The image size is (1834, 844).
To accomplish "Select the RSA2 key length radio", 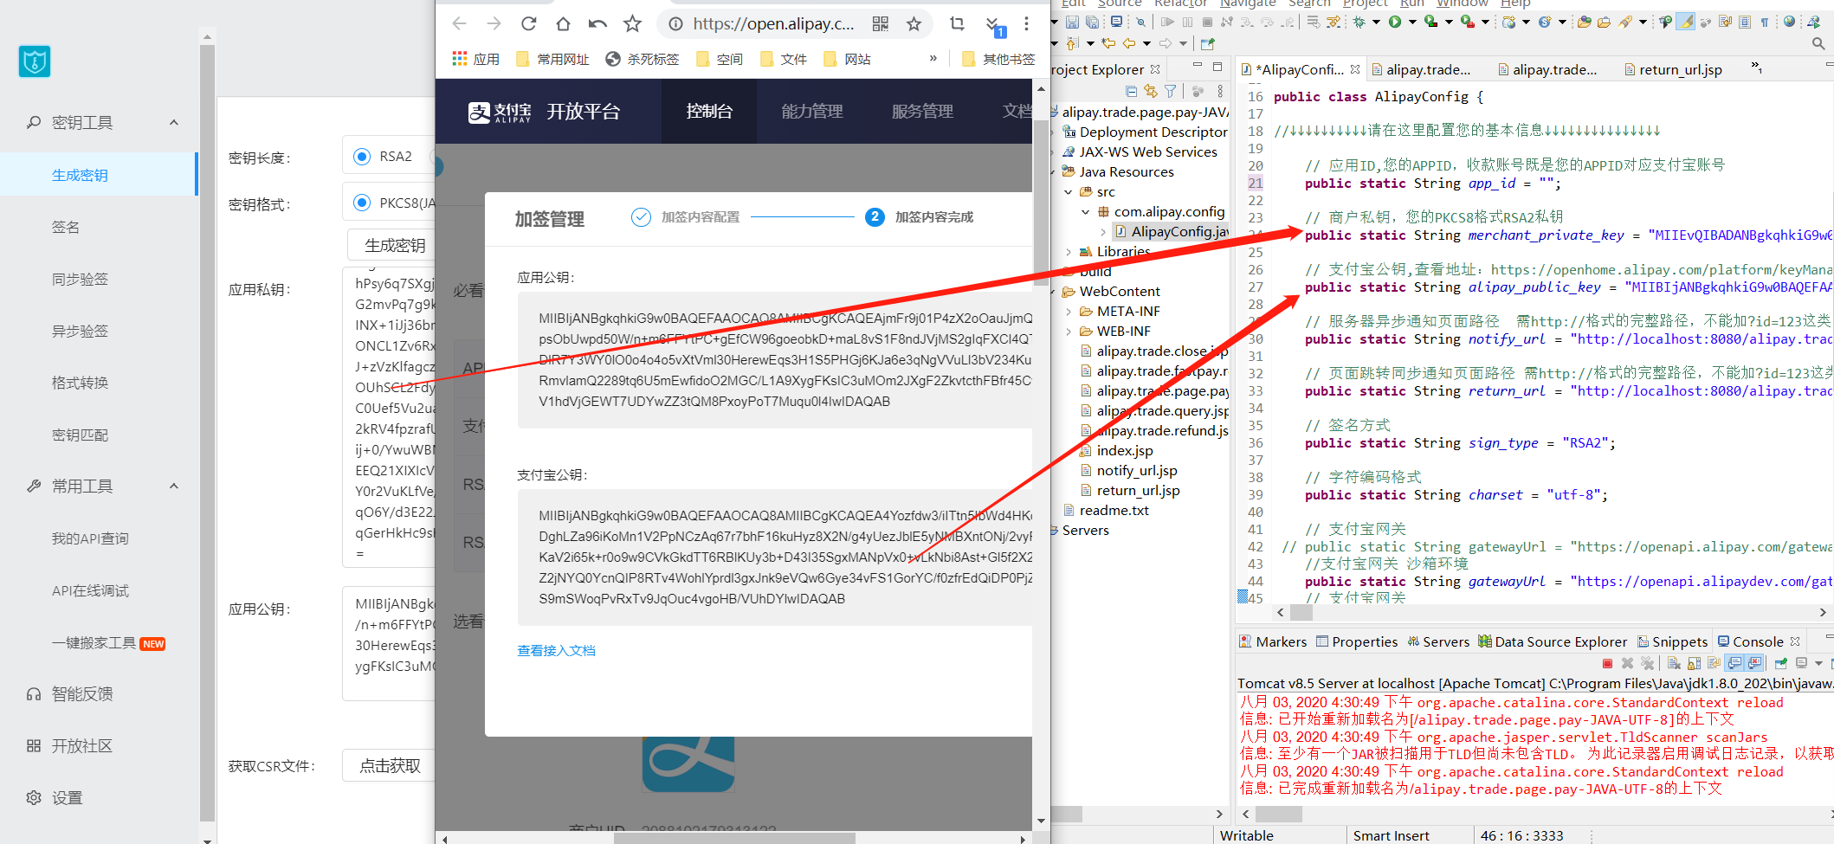I will (x=362, y=157).
